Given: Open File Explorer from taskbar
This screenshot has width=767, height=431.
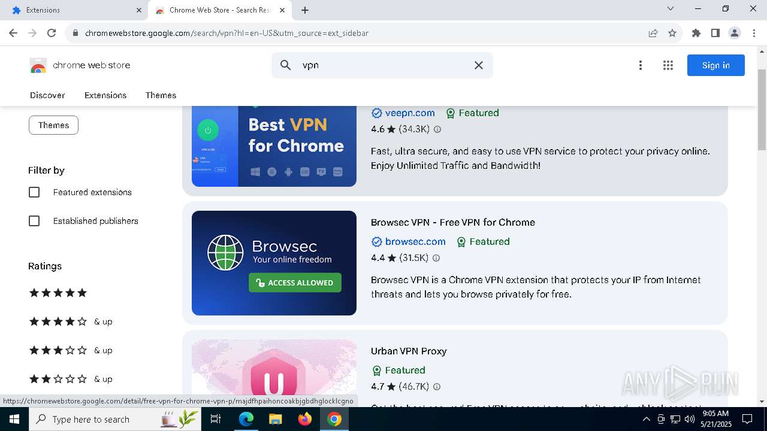Looking at the screenshot, I should [x=275, y=419].
